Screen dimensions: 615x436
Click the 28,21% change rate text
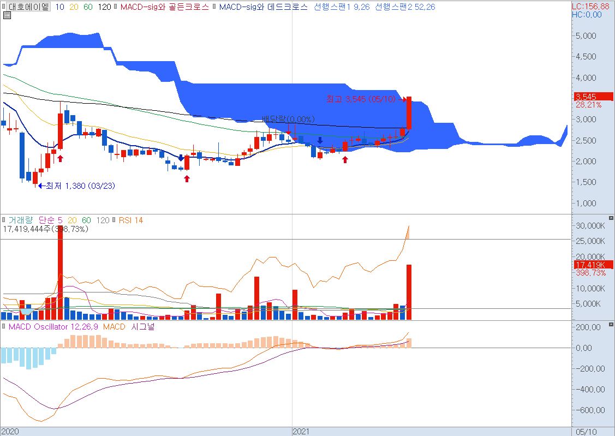tap(588, 105)
